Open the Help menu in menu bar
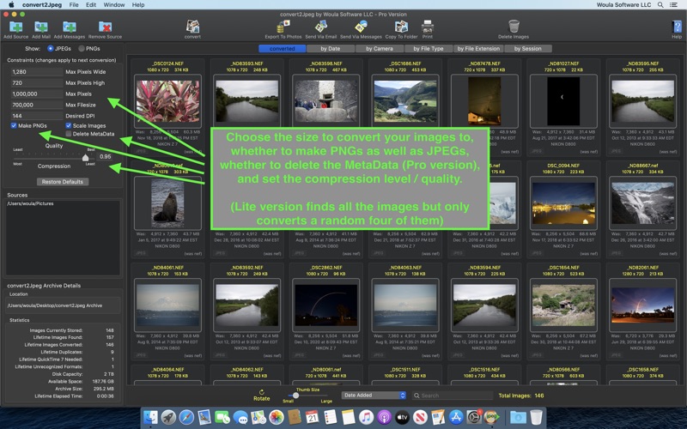The height and width of the screenshot is (429, 687). [x=138, y=5]
